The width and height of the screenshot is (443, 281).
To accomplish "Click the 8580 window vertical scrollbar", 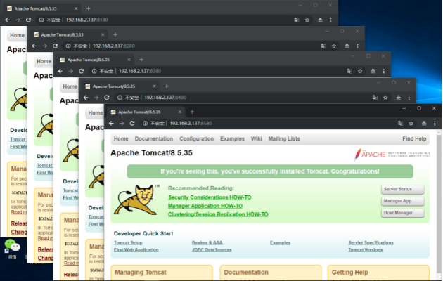I will [439, 204].
